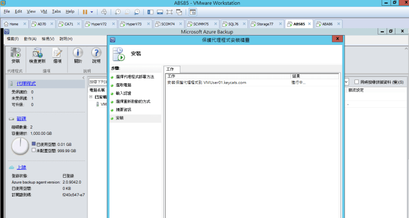Open the 動作(A) menu

(x=30, y=39)
